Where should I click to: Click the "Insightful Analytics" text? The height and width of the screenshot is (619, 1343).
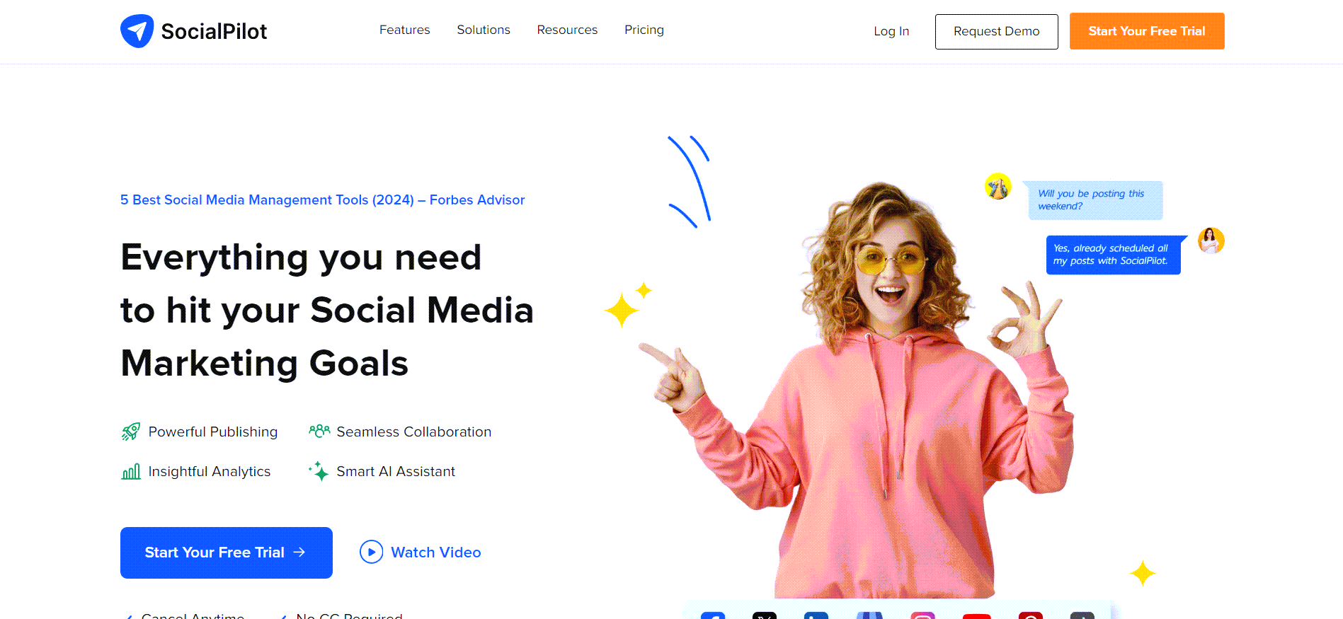(210, 471)
